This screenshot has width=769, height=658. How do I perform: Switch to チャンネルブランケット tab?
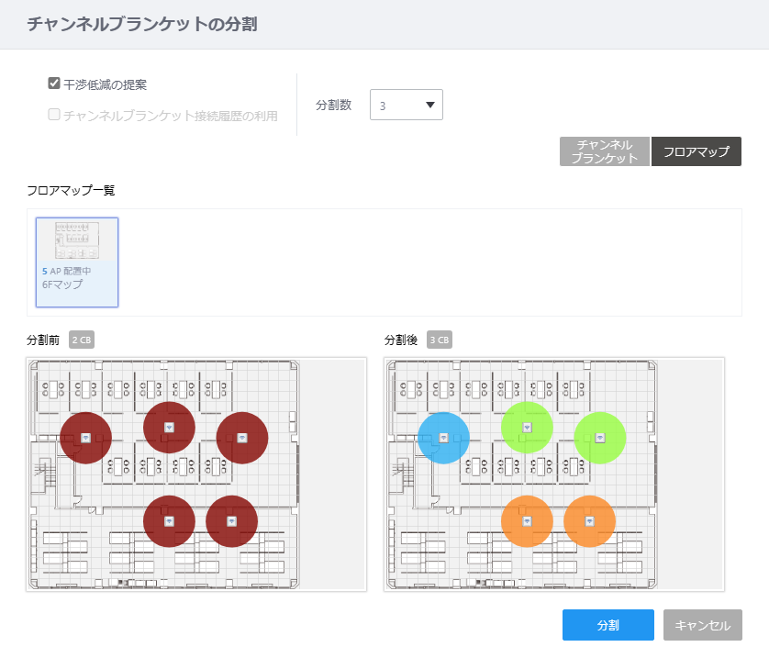pos(604,151)
